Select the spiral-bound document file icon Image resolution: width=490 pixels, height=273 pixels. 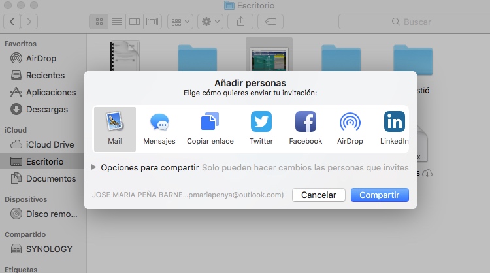(x=125, y=56)
